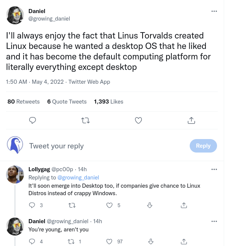Like Lollygag's reply
Image resolution: width=226 pixels, height=246 pixels.
point(110,205)
